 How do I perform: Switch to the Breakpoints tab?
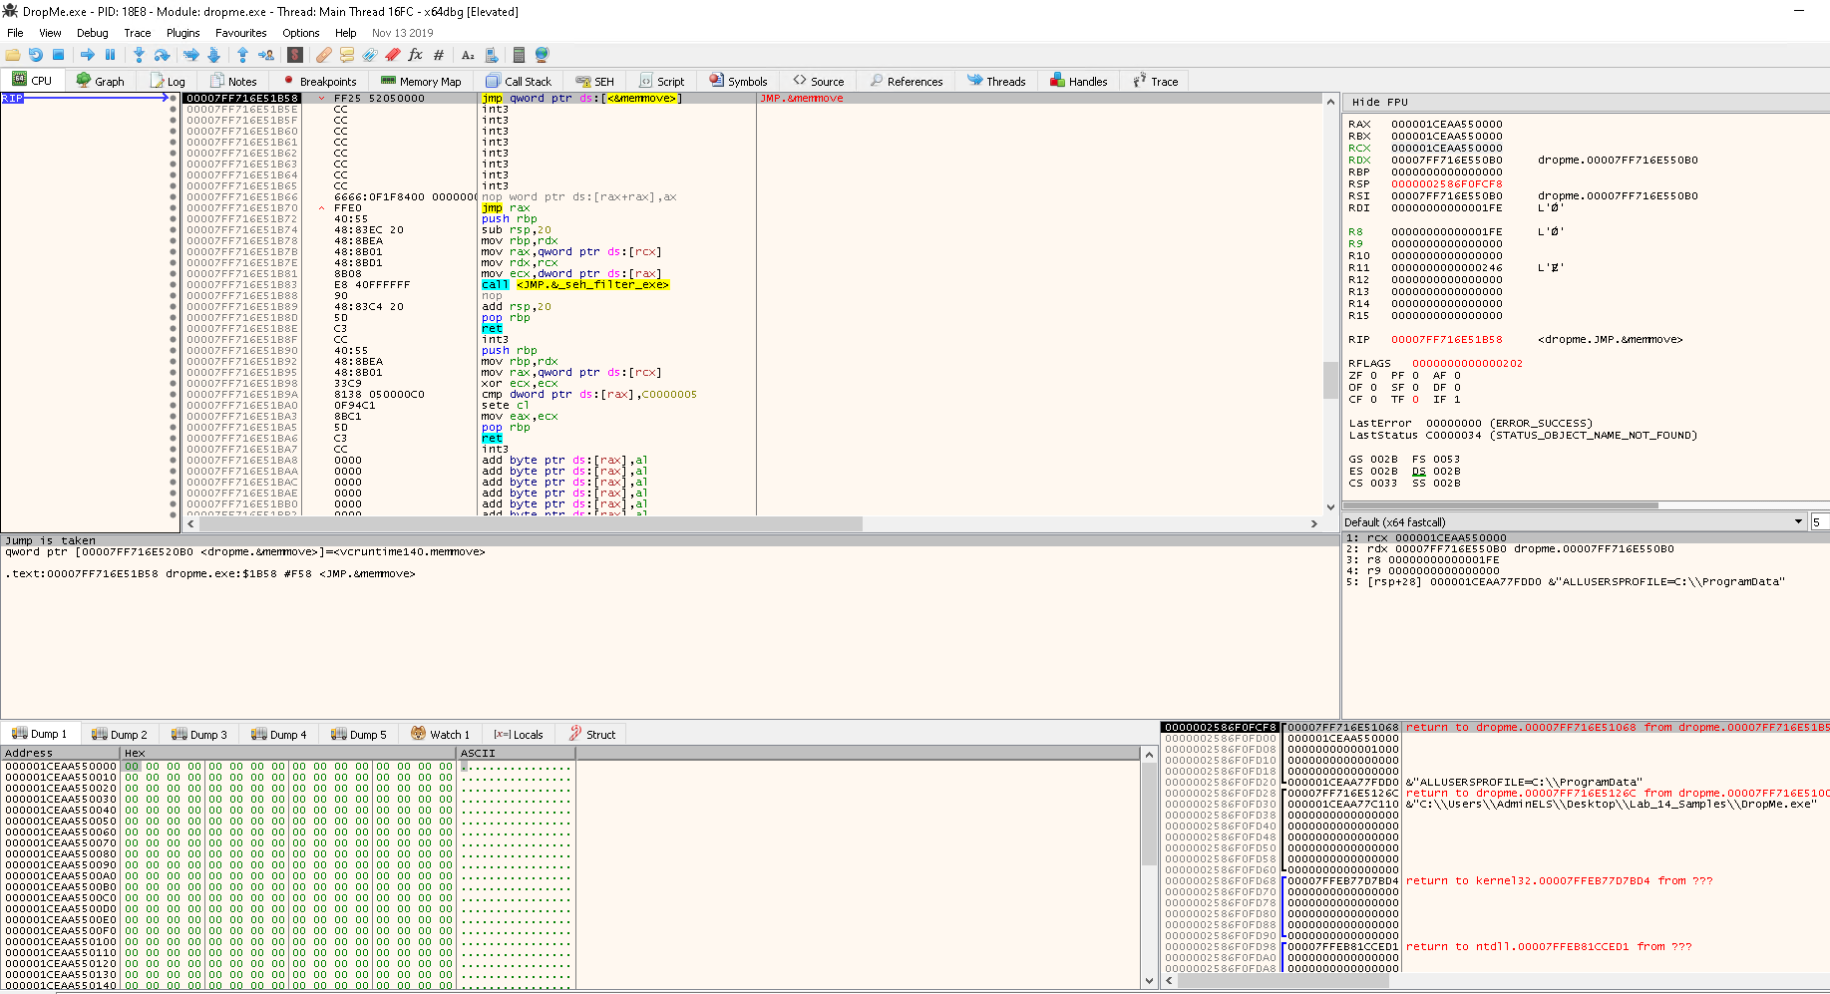pos(319,82)
